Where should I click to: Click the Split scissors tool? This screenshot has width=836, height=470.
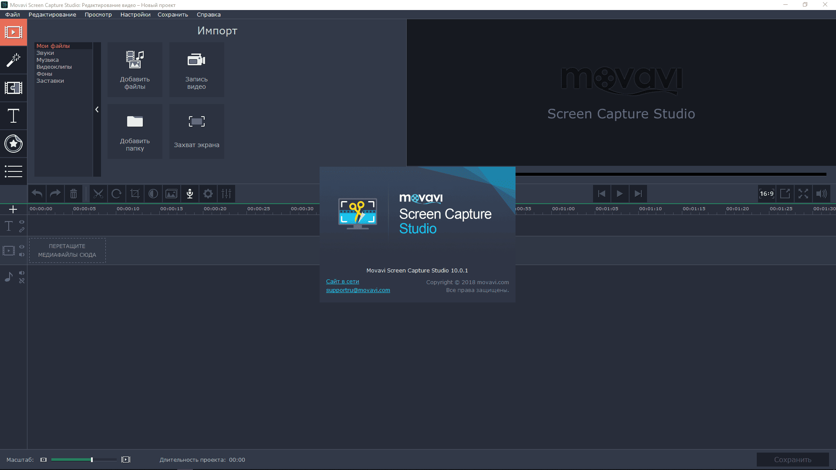pyautogui.click(x=98, y=194)
